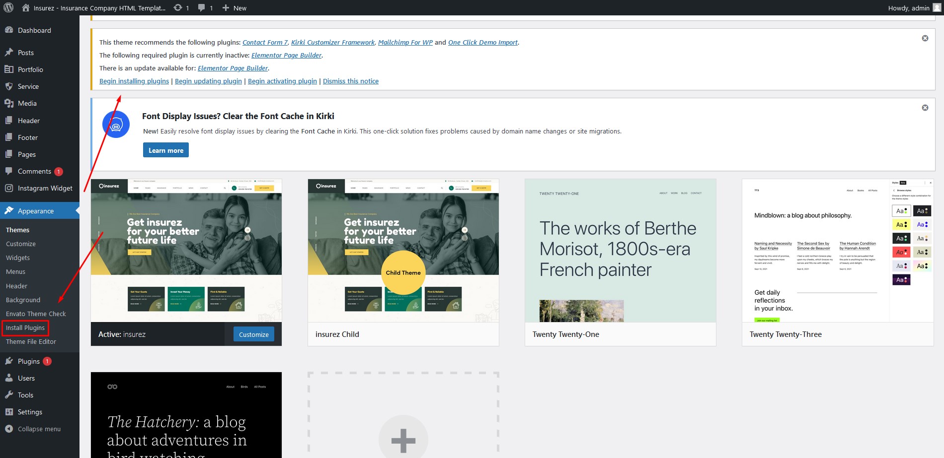Click the Instagram Widget camera icon
The height and width of the screenshot is (458, 944).
point(9,188)
